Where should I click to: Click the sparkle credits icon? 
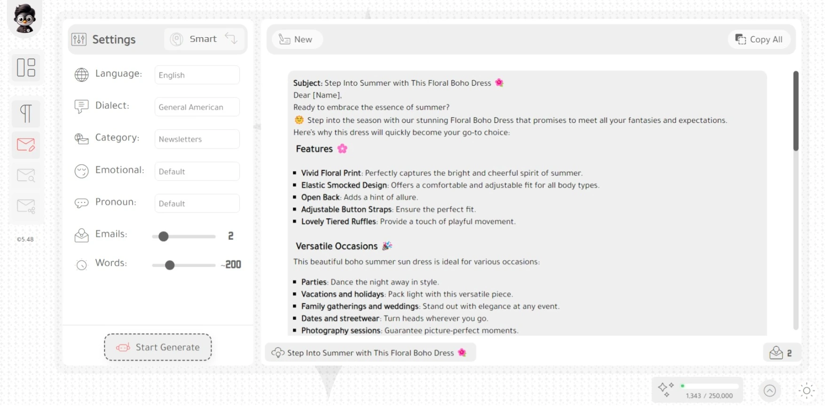pyautogui.click(x=666, y=390)
